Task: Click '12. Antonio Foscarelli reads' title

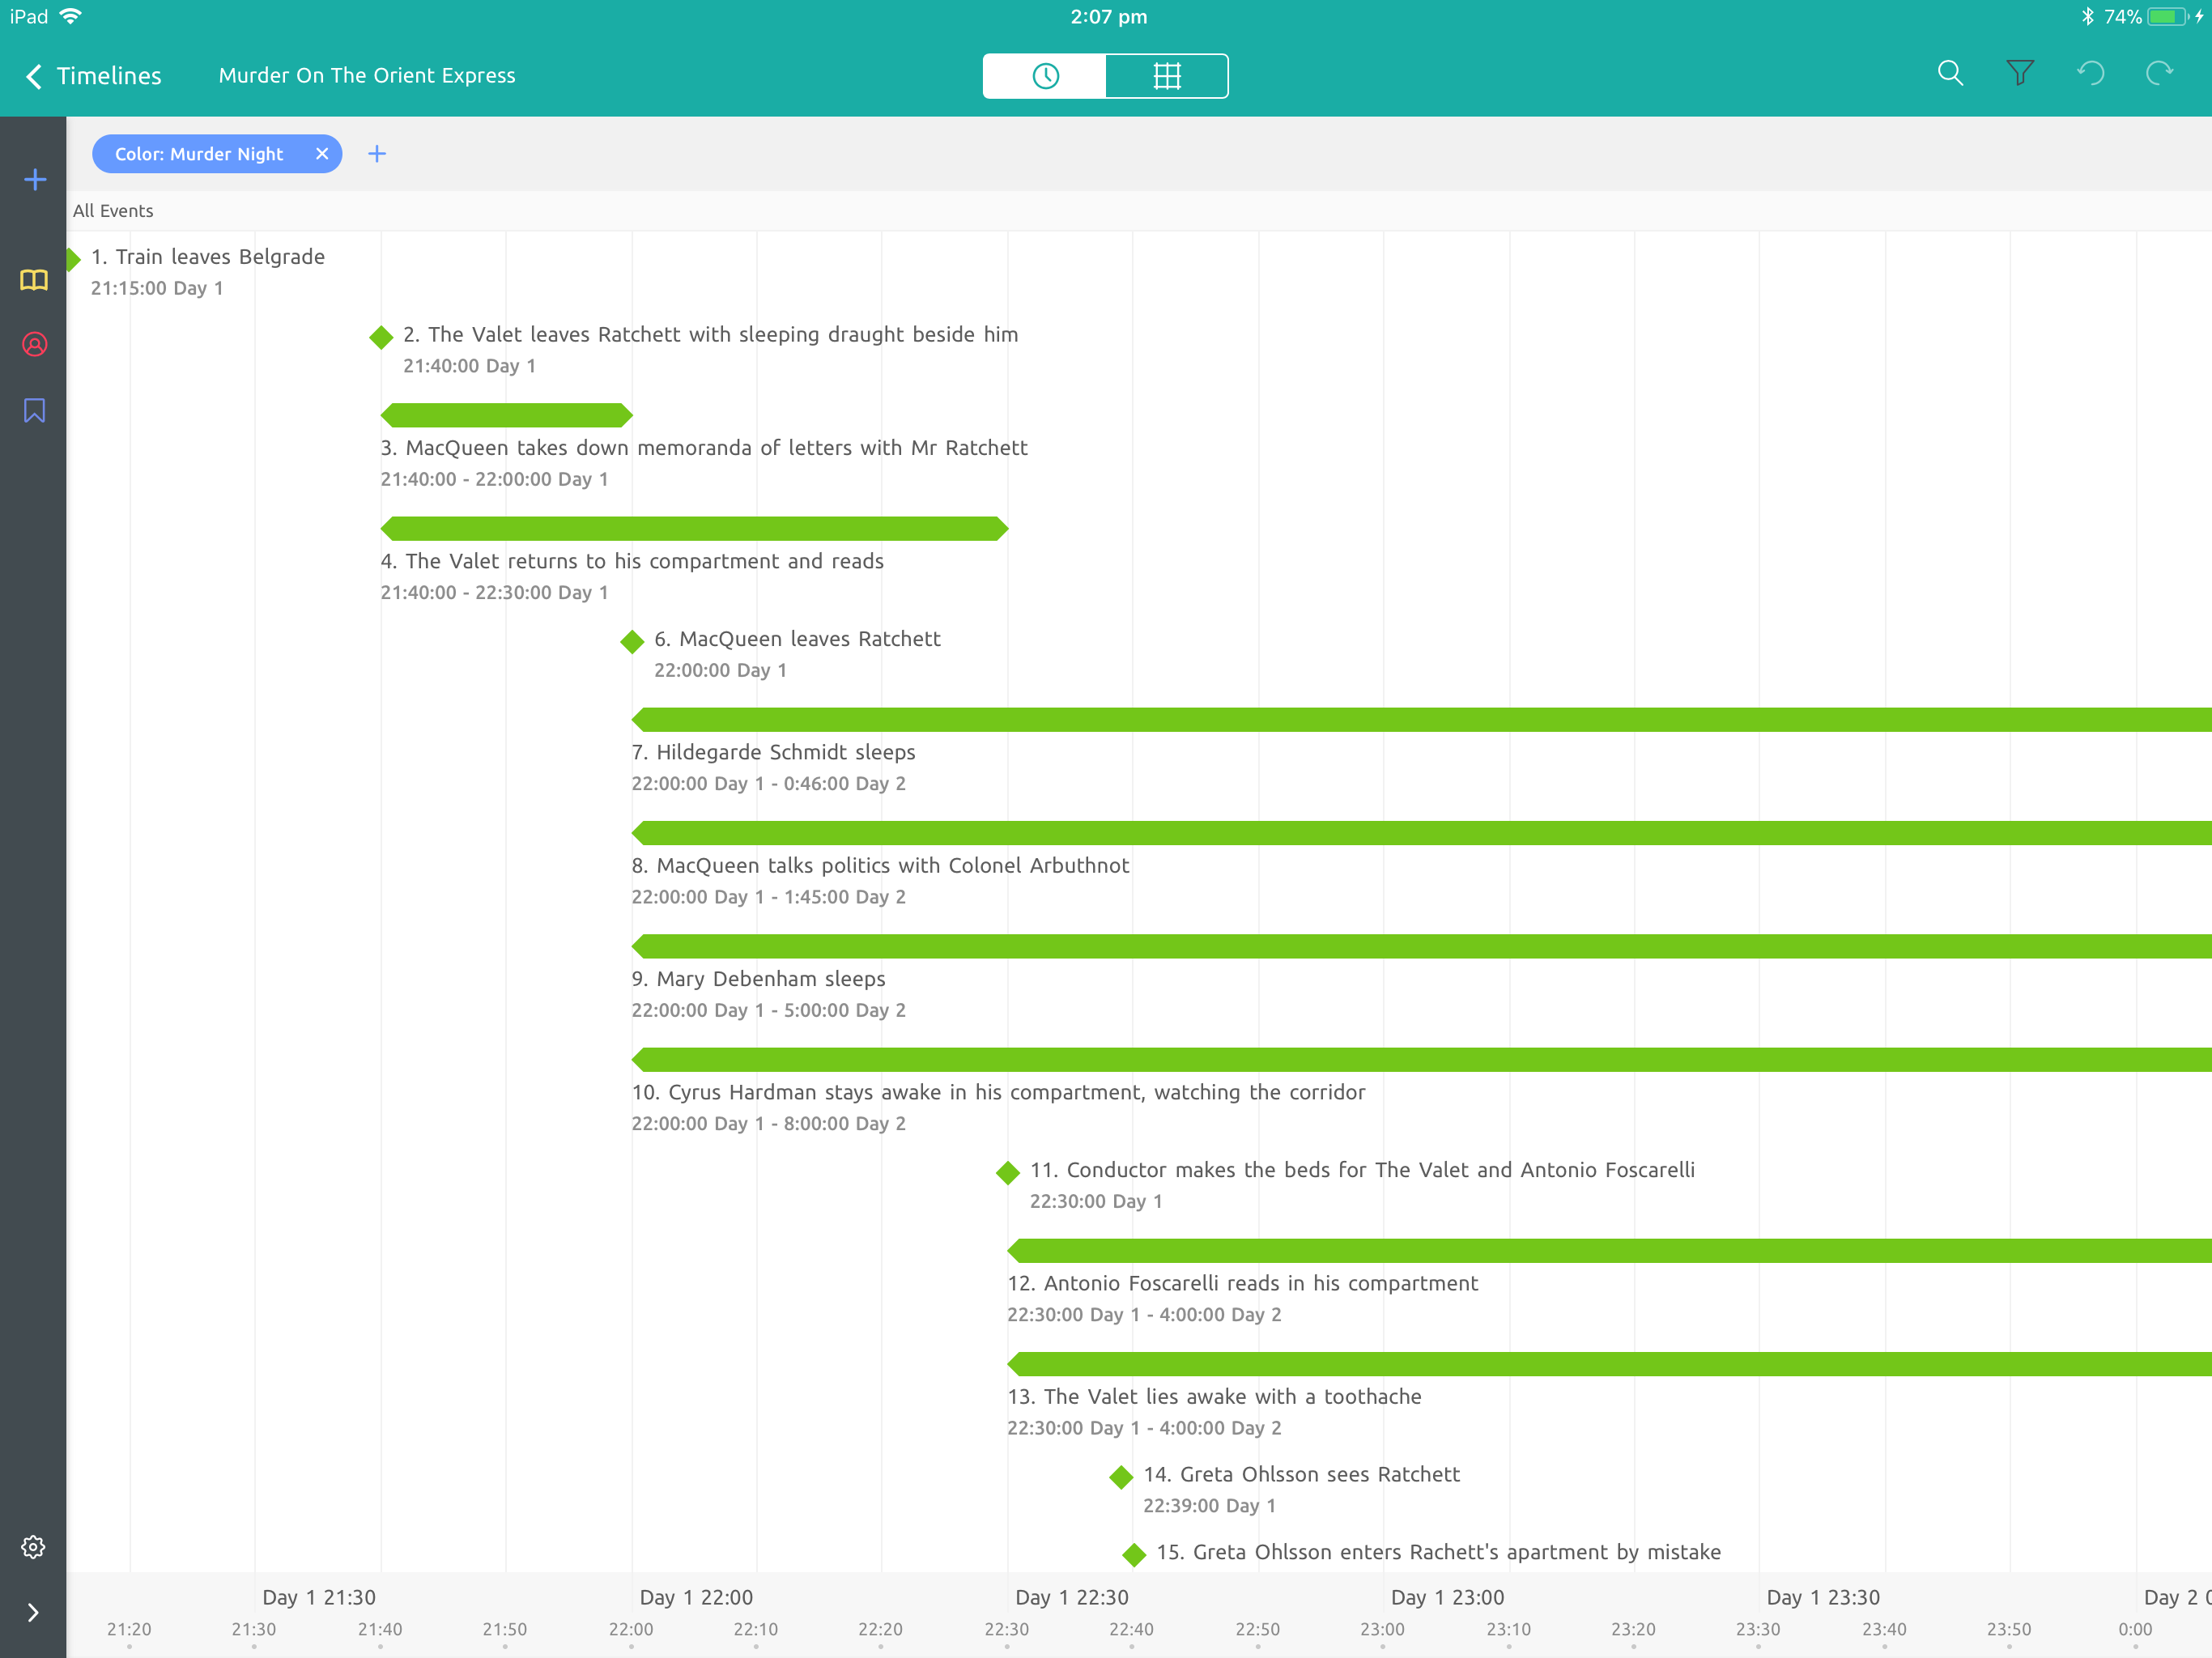Action: click(1242, 1283)
